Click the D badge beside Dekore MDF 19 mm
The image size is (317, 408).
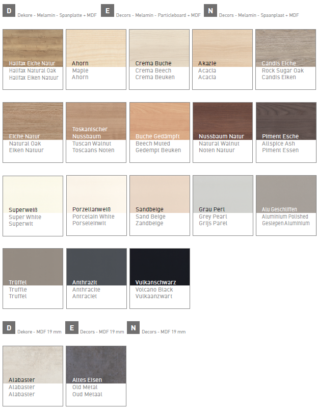pyautogui.click(x=9, y=327)
